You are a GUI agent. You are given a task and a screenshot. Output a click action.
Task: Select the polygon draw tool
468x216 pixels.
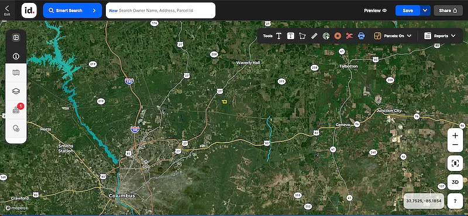pos(302,36)
